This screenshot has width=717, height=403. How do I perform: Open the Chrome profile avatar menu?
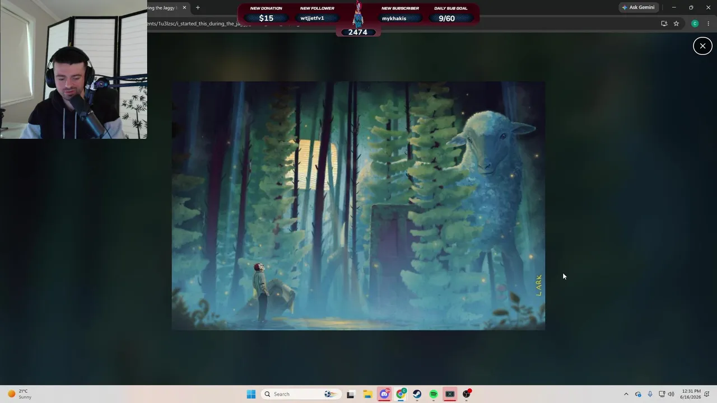point(695,24)
